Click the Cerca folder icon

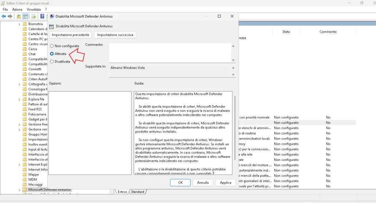pyautogui.click(x=25, y=49)
